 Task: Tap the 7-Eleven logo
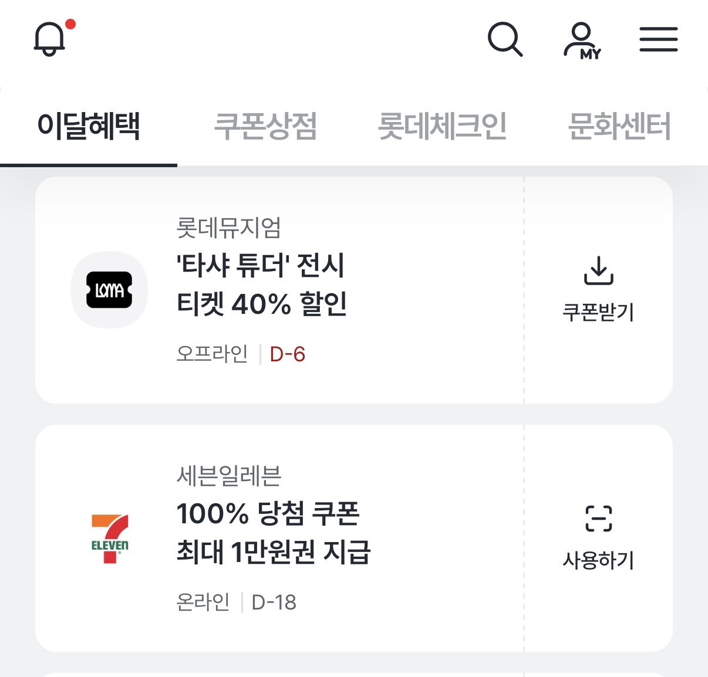(109, 538)
